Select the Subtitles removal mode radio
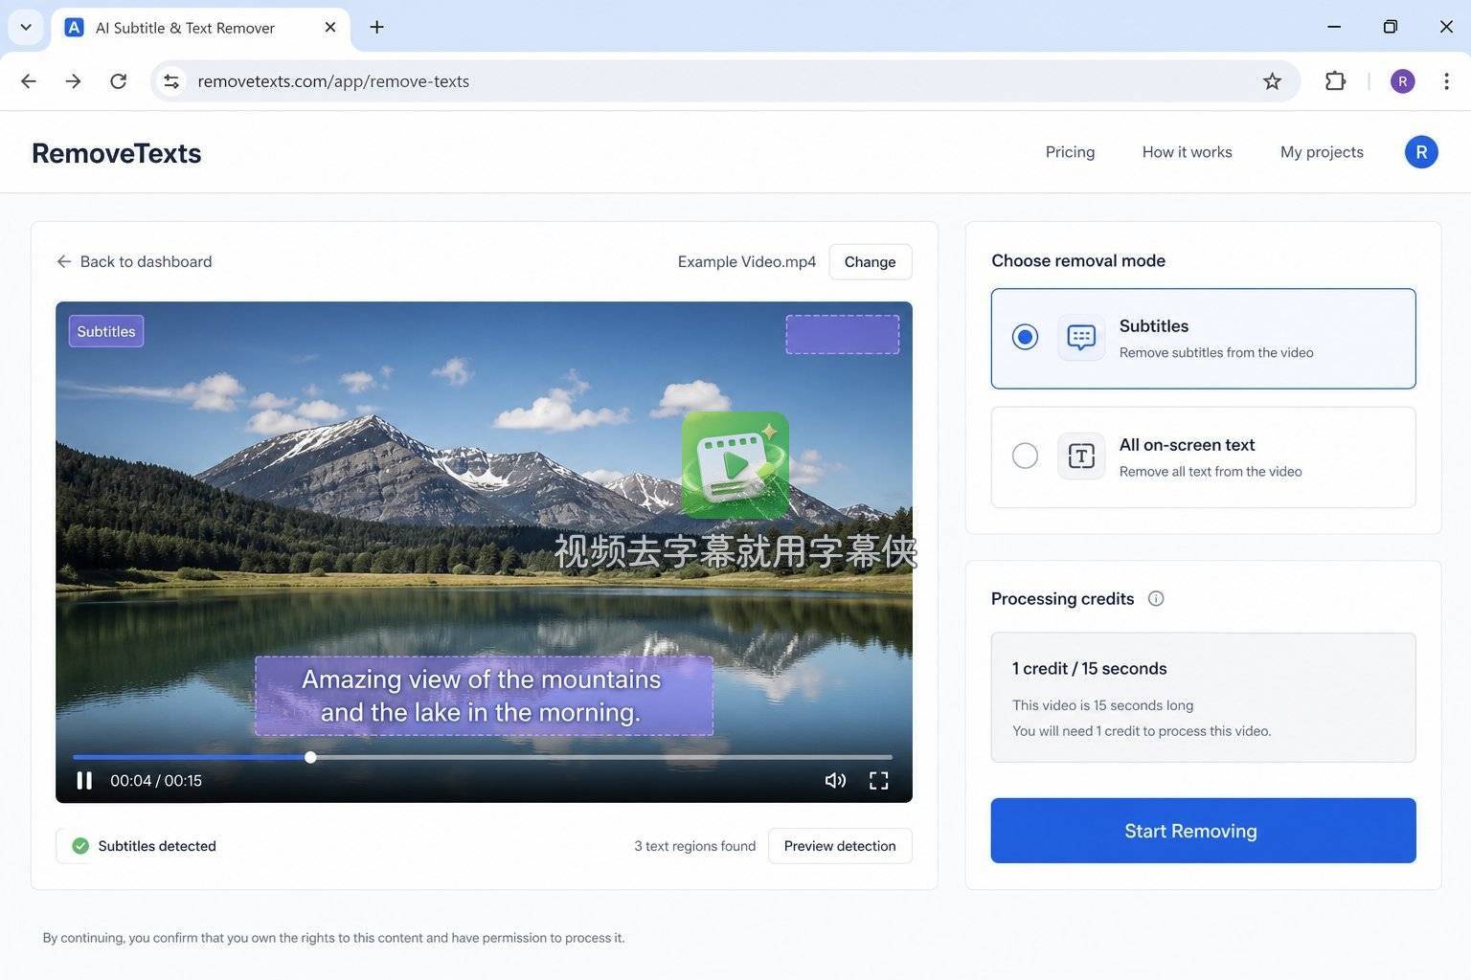 (1025, 337)
